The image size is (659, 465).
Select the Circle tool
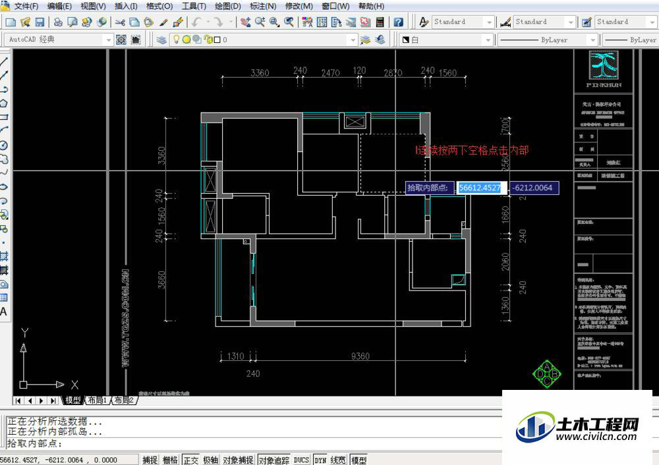click(4, 146)
